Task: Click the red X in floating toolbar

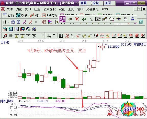Action: 77,19
